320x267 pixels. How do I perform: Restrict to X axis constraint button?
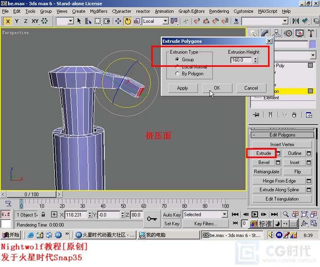coord(8,21)
